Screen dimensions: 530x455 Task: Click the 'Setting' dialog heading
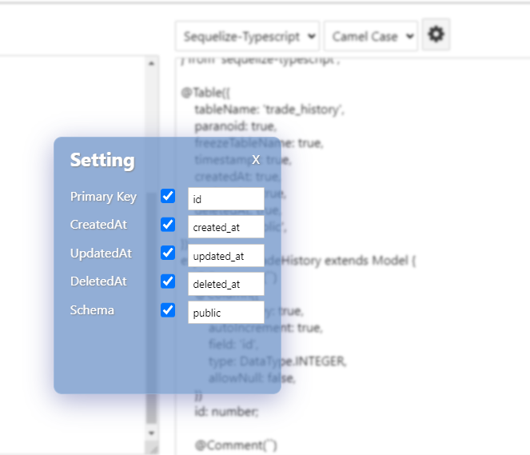click(102, 160)
